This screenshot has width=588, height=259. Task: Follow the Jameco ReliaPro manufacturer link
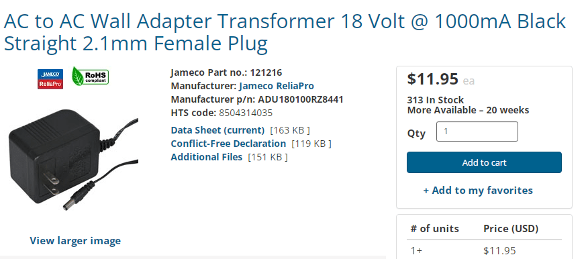[x=277, y=86]
